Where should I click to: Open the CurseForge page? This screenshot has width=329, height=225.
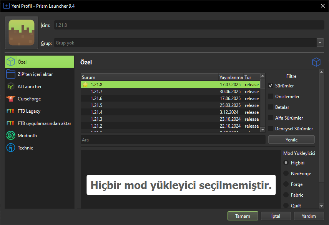click(40, 99)
